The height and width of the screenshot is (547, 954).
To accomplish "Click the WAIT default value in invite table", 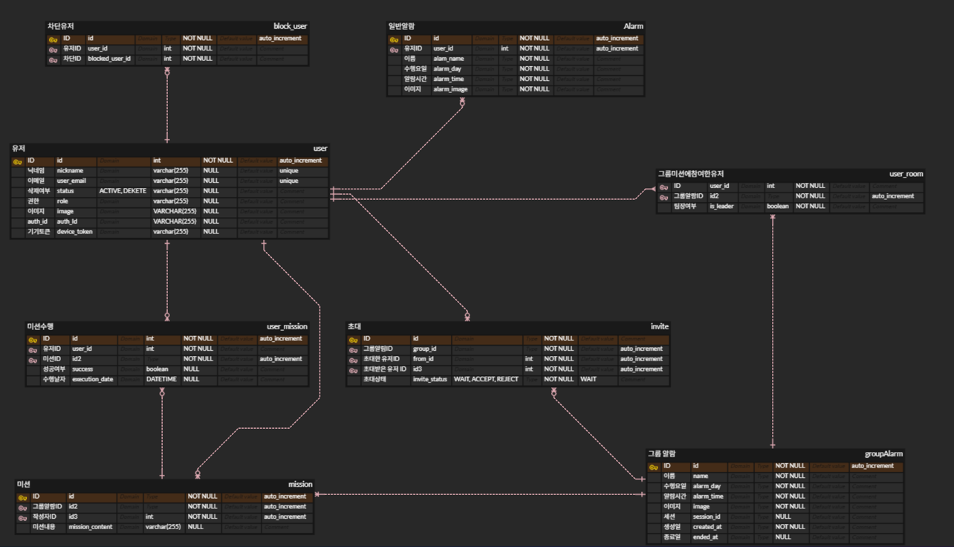I will coord(588,380).
